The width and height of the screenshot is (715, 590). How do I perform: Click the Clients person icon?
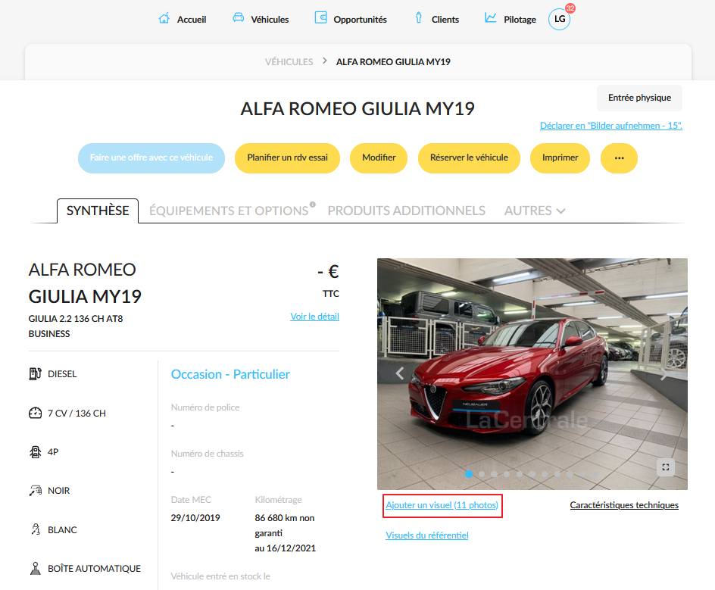[x=419, y=18]
